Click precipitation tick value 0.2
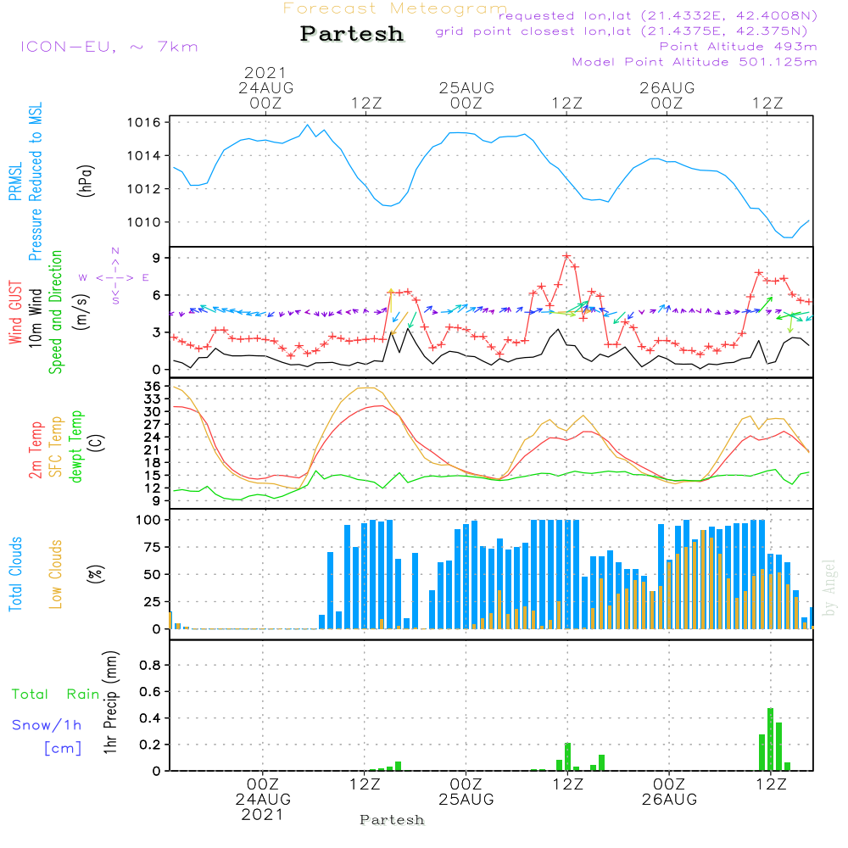 [x=150, y=745]
